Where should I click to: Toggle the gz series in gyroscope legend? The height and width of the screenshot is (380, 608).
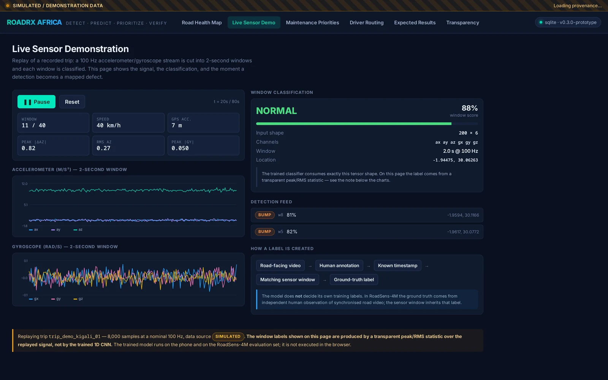pos(78,299)
